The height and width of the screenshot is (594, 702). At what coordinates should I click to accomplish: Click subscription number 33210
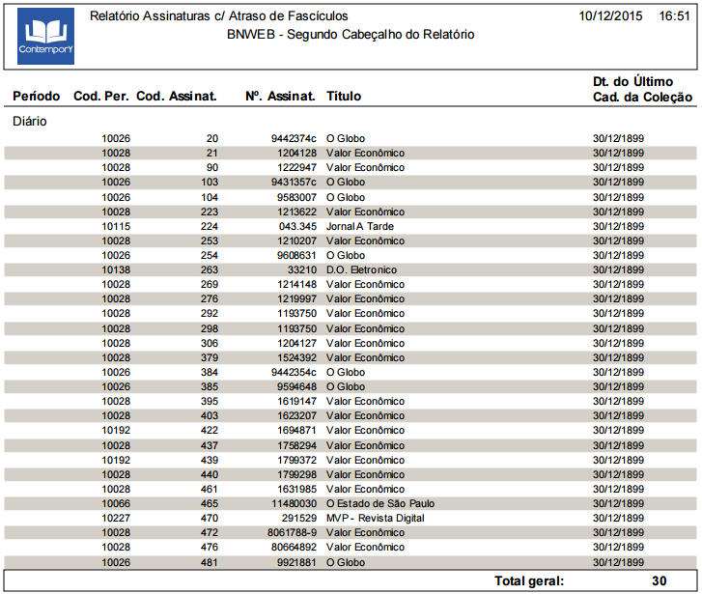point(301,270)
